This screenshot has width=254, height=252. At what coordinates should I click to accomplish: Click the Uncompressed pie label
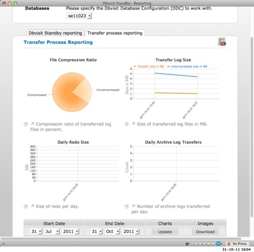(x=108, y=90)
